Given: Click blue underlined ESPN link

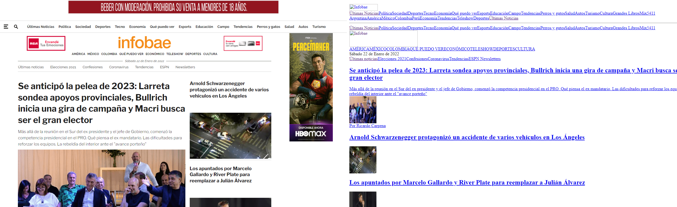Looking at the screenshot, I should 474,59.
